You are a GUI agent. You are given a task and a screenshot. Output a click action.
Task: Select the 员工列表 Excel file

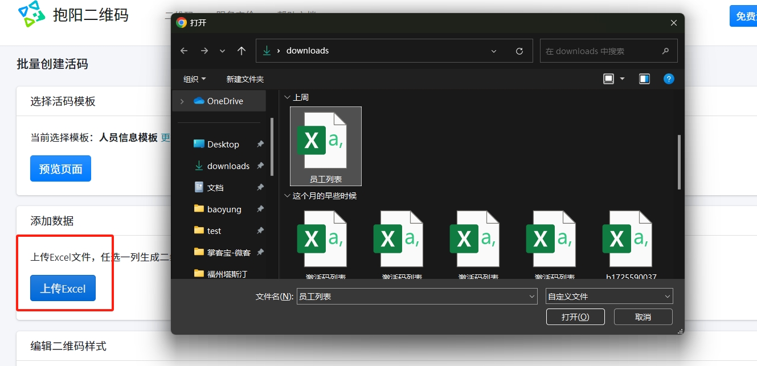pyautogui.click(x=325, y=146)
